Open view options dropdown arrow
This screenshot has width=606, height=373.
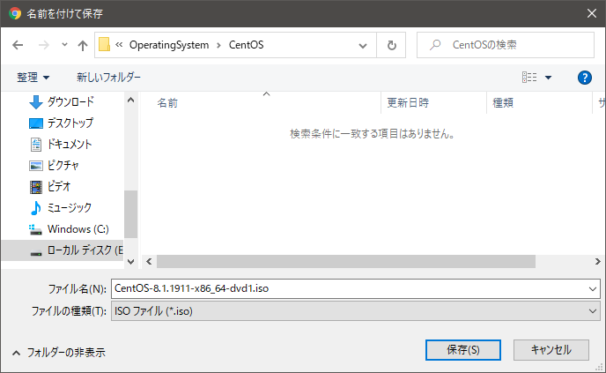pyautogui.click(x=548, y=78)
